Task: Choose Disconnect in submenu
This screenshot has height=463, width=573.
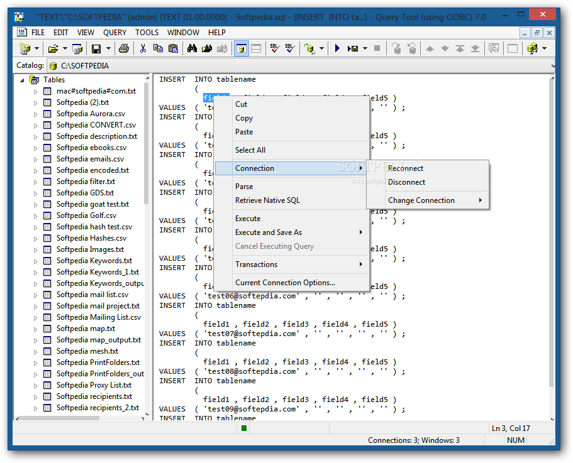Action: point(428,182)
